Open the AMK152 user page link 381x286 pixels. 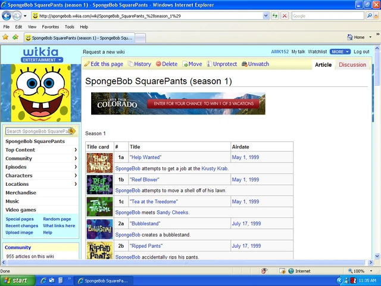click(280, 52)
